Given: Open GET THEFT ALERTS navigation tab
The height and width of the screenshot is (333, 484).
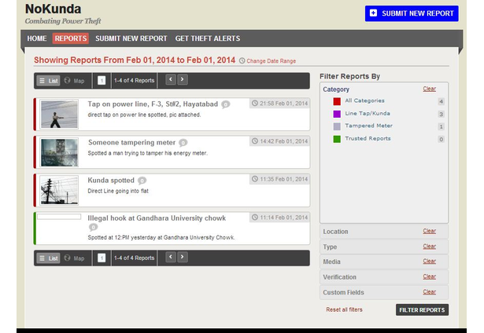Looking at the screenshot, I should click(208, 38).
